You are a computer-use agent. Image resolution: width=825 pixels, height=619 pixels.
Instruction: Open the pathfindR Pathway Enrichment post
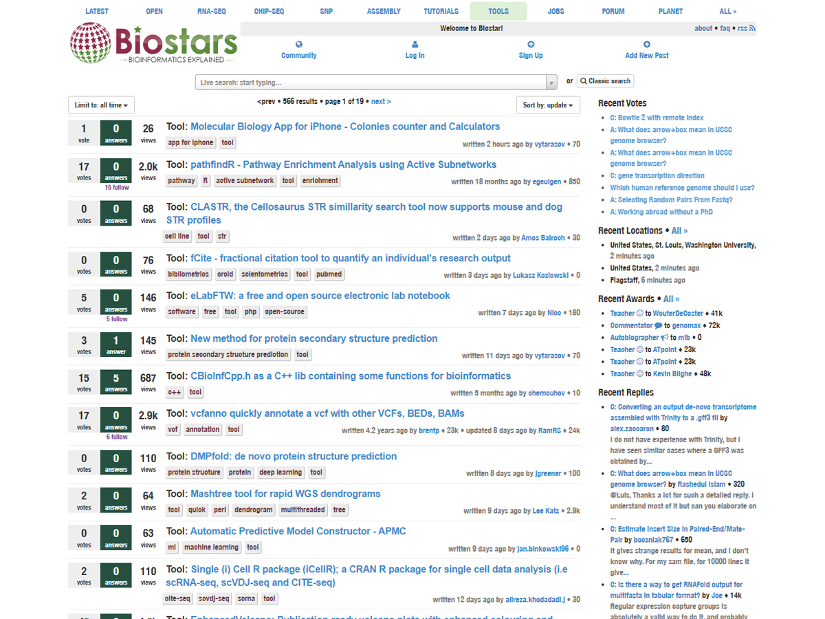click(x=343, y=164)
